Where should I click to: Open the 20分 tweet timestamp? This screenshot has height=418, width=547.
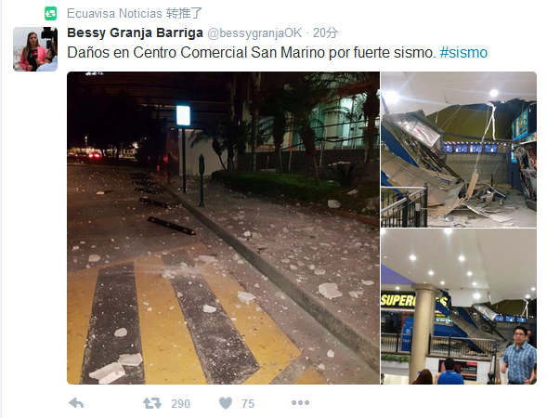tap(325, 33)
